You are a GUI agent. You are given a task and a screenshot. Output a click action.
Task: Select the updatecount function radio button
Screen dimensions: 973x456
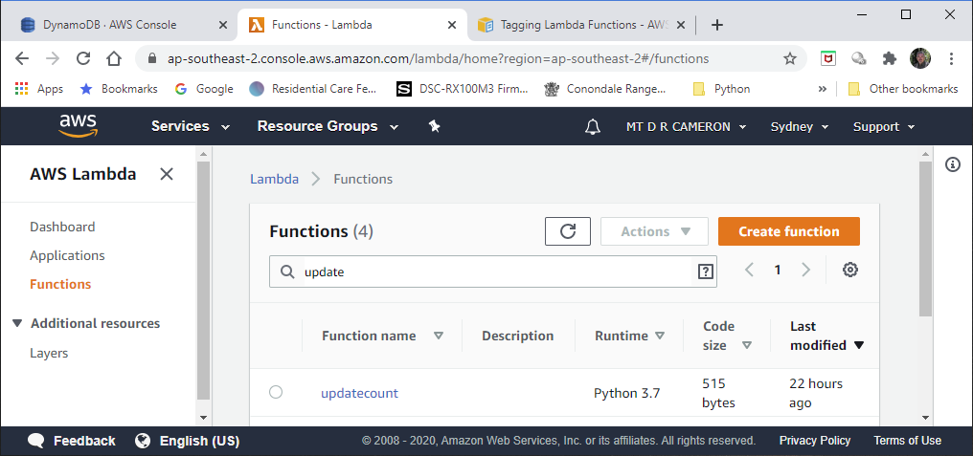(276, 392)
